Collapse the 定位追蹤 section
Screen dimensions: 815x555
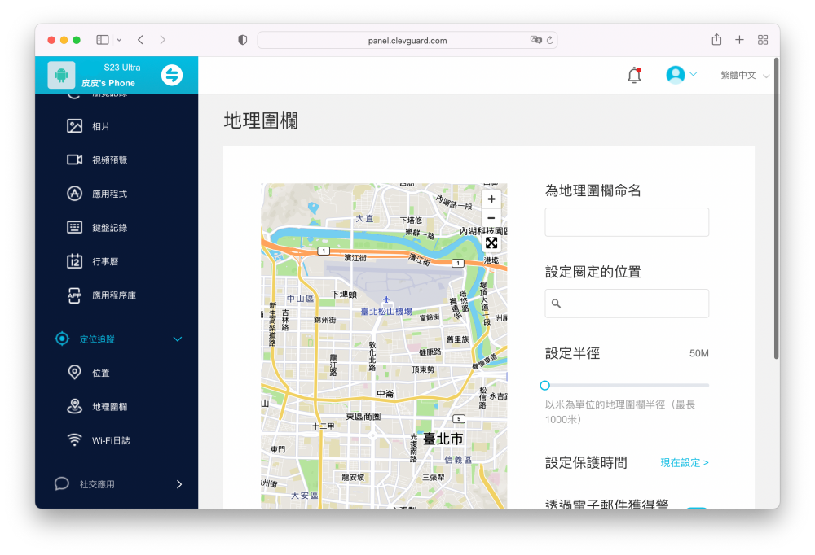pos(178,339)
